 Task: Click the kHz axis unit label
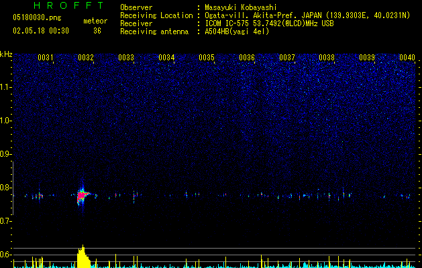6,54
